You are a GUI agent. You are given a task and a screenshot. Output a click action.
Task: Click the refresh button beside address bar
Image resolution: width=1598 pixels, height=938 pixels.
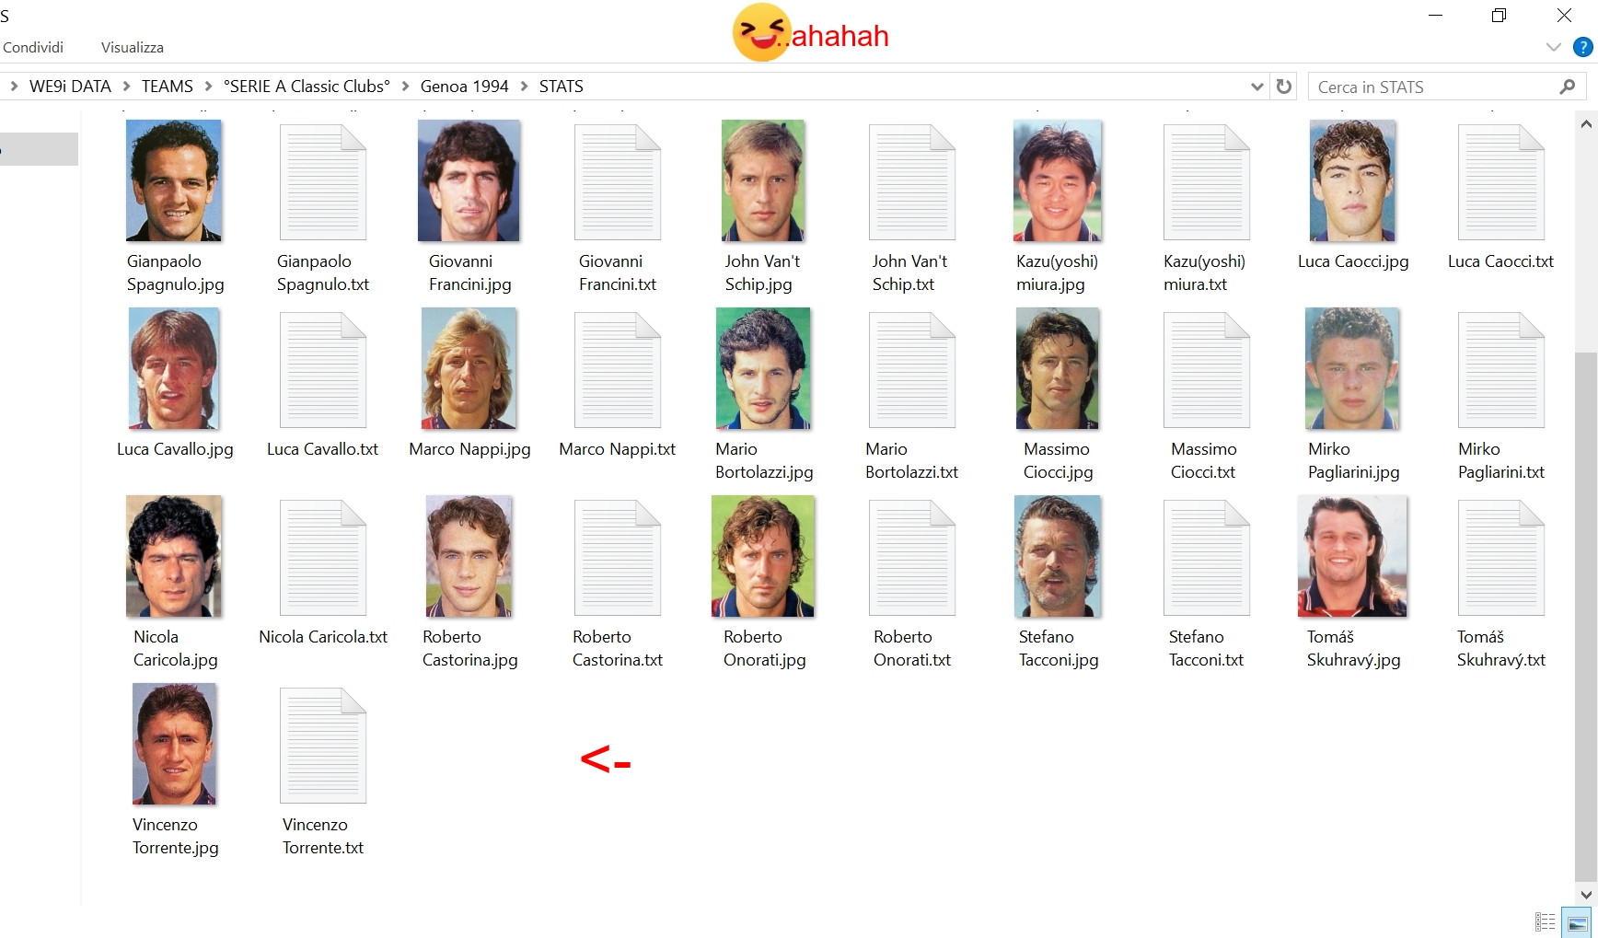tap(1284, 87)
